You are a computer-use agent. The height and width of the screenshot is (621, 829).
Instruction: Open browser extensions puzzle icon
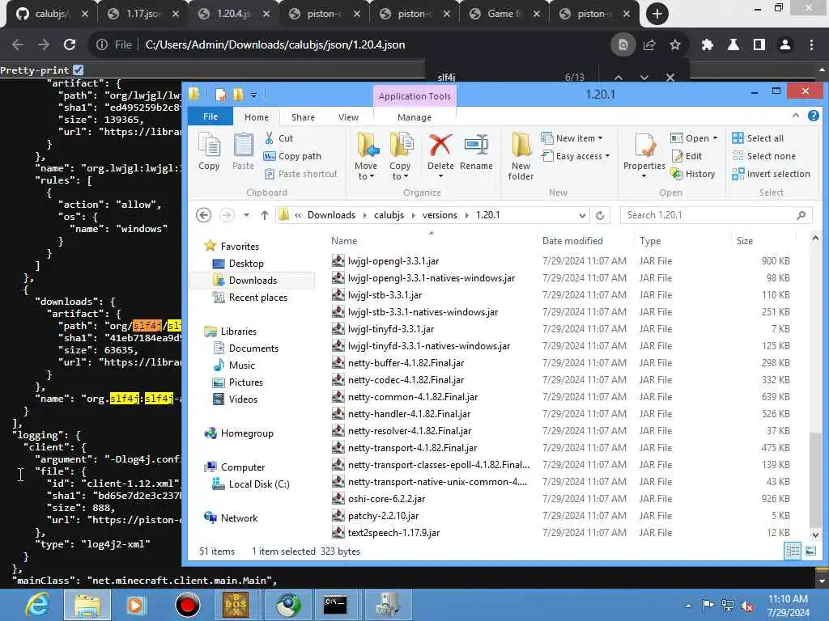coord(708,45)
